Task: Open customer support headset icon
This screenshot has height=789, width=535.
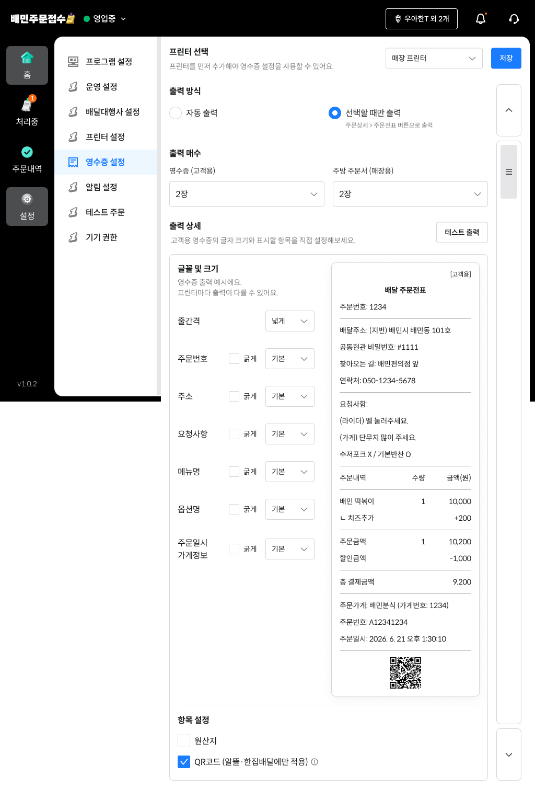Action: [514, 19]
